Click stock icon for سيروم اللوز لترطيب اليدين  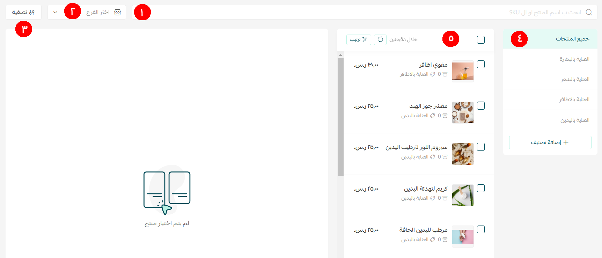(x=445, y=157)
